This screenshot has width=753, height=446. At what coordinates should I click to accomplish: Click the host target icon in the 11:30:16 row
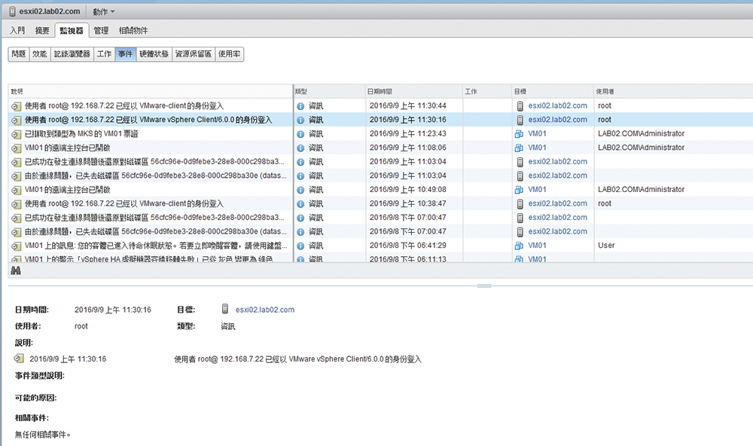pyautogui.click(x=520, y=120)
